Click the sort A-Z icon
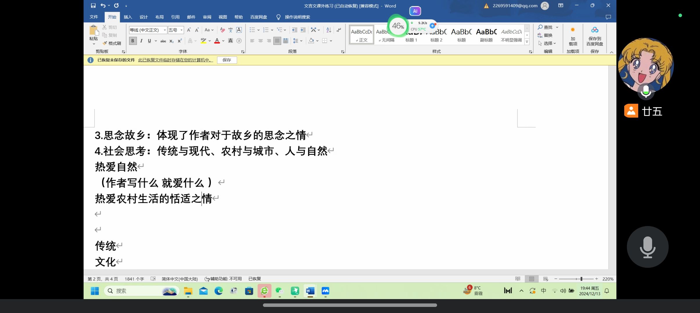Screen dimensions: 700x313 329,30
